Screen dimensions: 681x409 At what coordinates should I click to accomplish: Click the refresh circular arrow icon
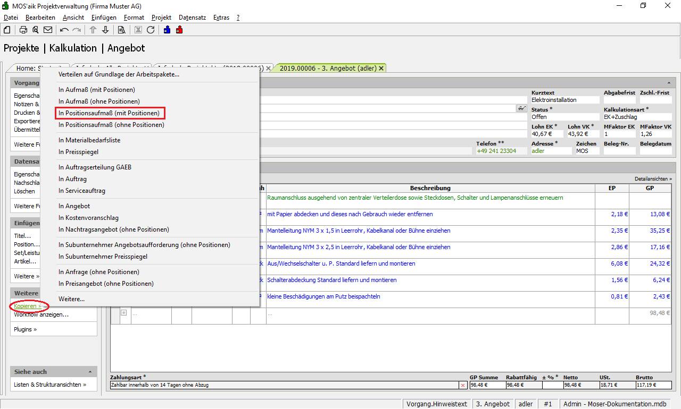point(151,30)
